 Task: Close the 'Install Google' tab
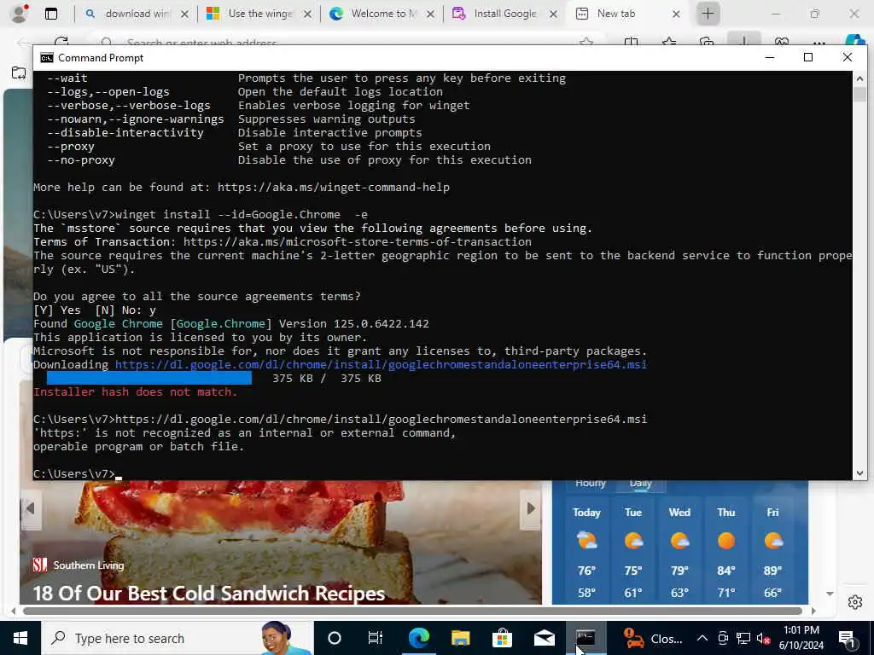pyautogui.click(x=553, y=14)
